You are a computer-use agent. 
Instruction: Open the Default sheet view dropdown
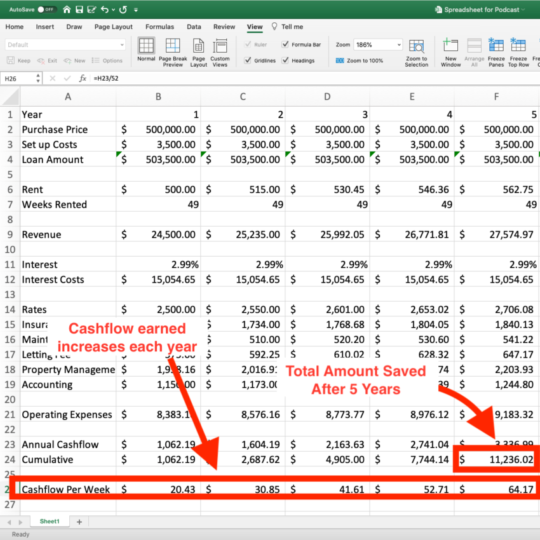65,44
